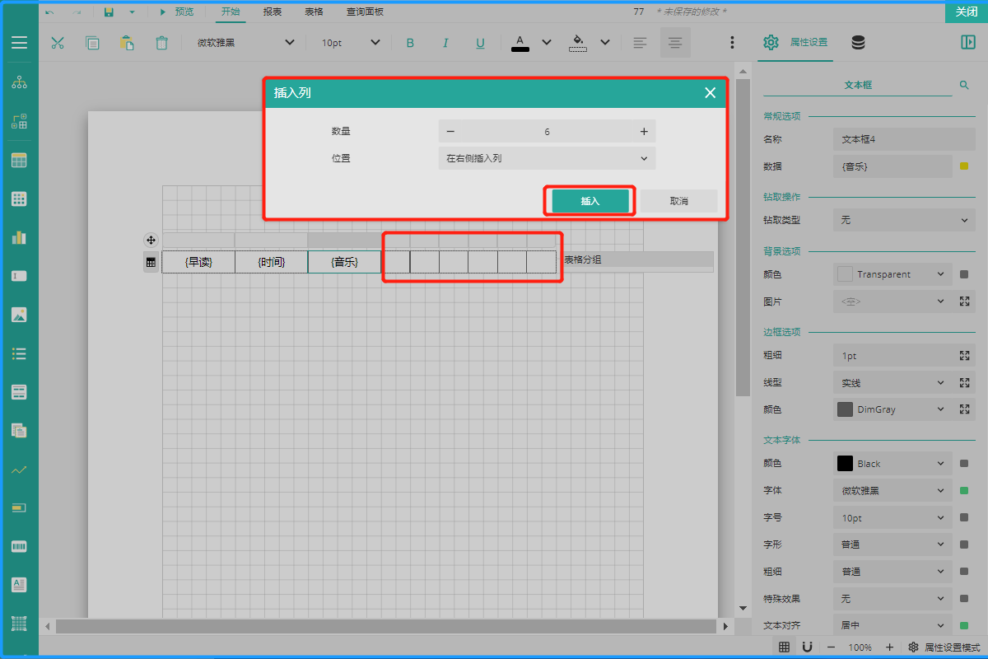The height and width of the screenshot is (659, 988).
Task: Click the 取消 button in dialog
Action: click(678, 201)
